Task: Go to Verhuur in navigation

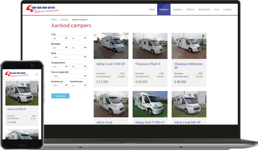Action: pyautogui.click(x=190, y=9)
